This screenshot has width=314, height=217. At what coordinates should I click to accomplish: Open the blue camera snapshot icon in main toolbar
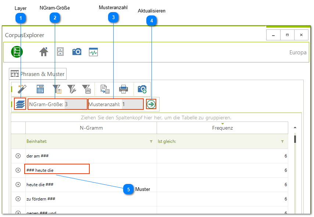coord(77,52)
